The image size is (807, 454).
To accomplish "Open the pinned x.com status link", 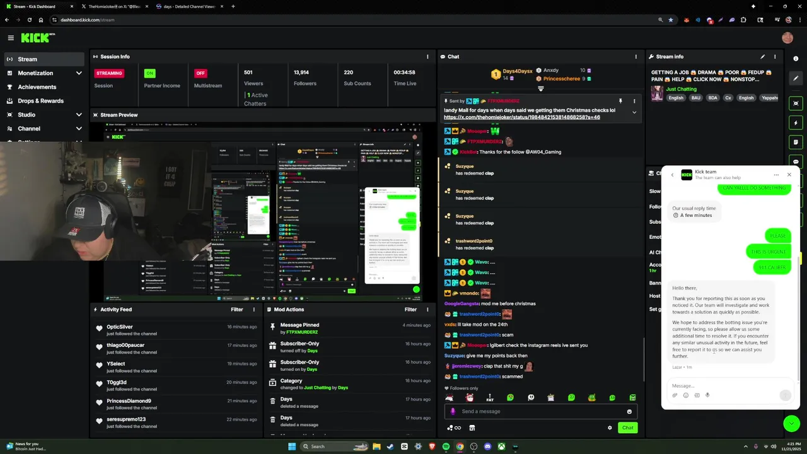I will click(x=521, y=117).
